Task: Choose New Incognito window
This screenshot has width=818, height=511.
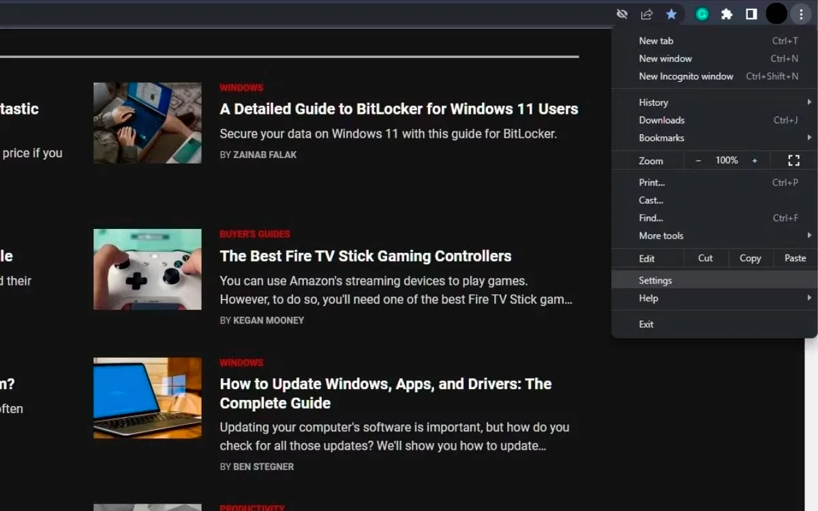Action: [x=714, y=76]
